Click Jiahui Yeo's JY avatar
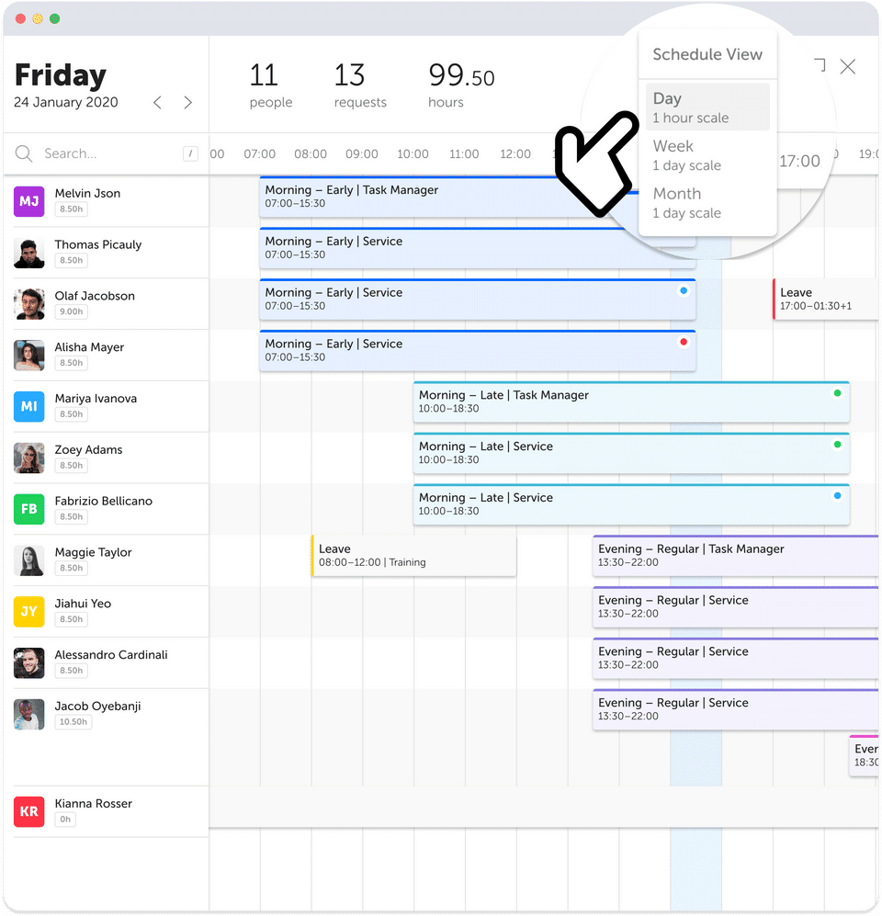This screenshot has width=882, height=916. 29,611
